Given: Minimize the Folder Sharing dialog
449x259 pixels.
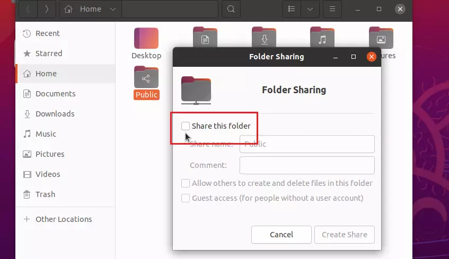Looking at the screenshot, I should pos(336,57).
